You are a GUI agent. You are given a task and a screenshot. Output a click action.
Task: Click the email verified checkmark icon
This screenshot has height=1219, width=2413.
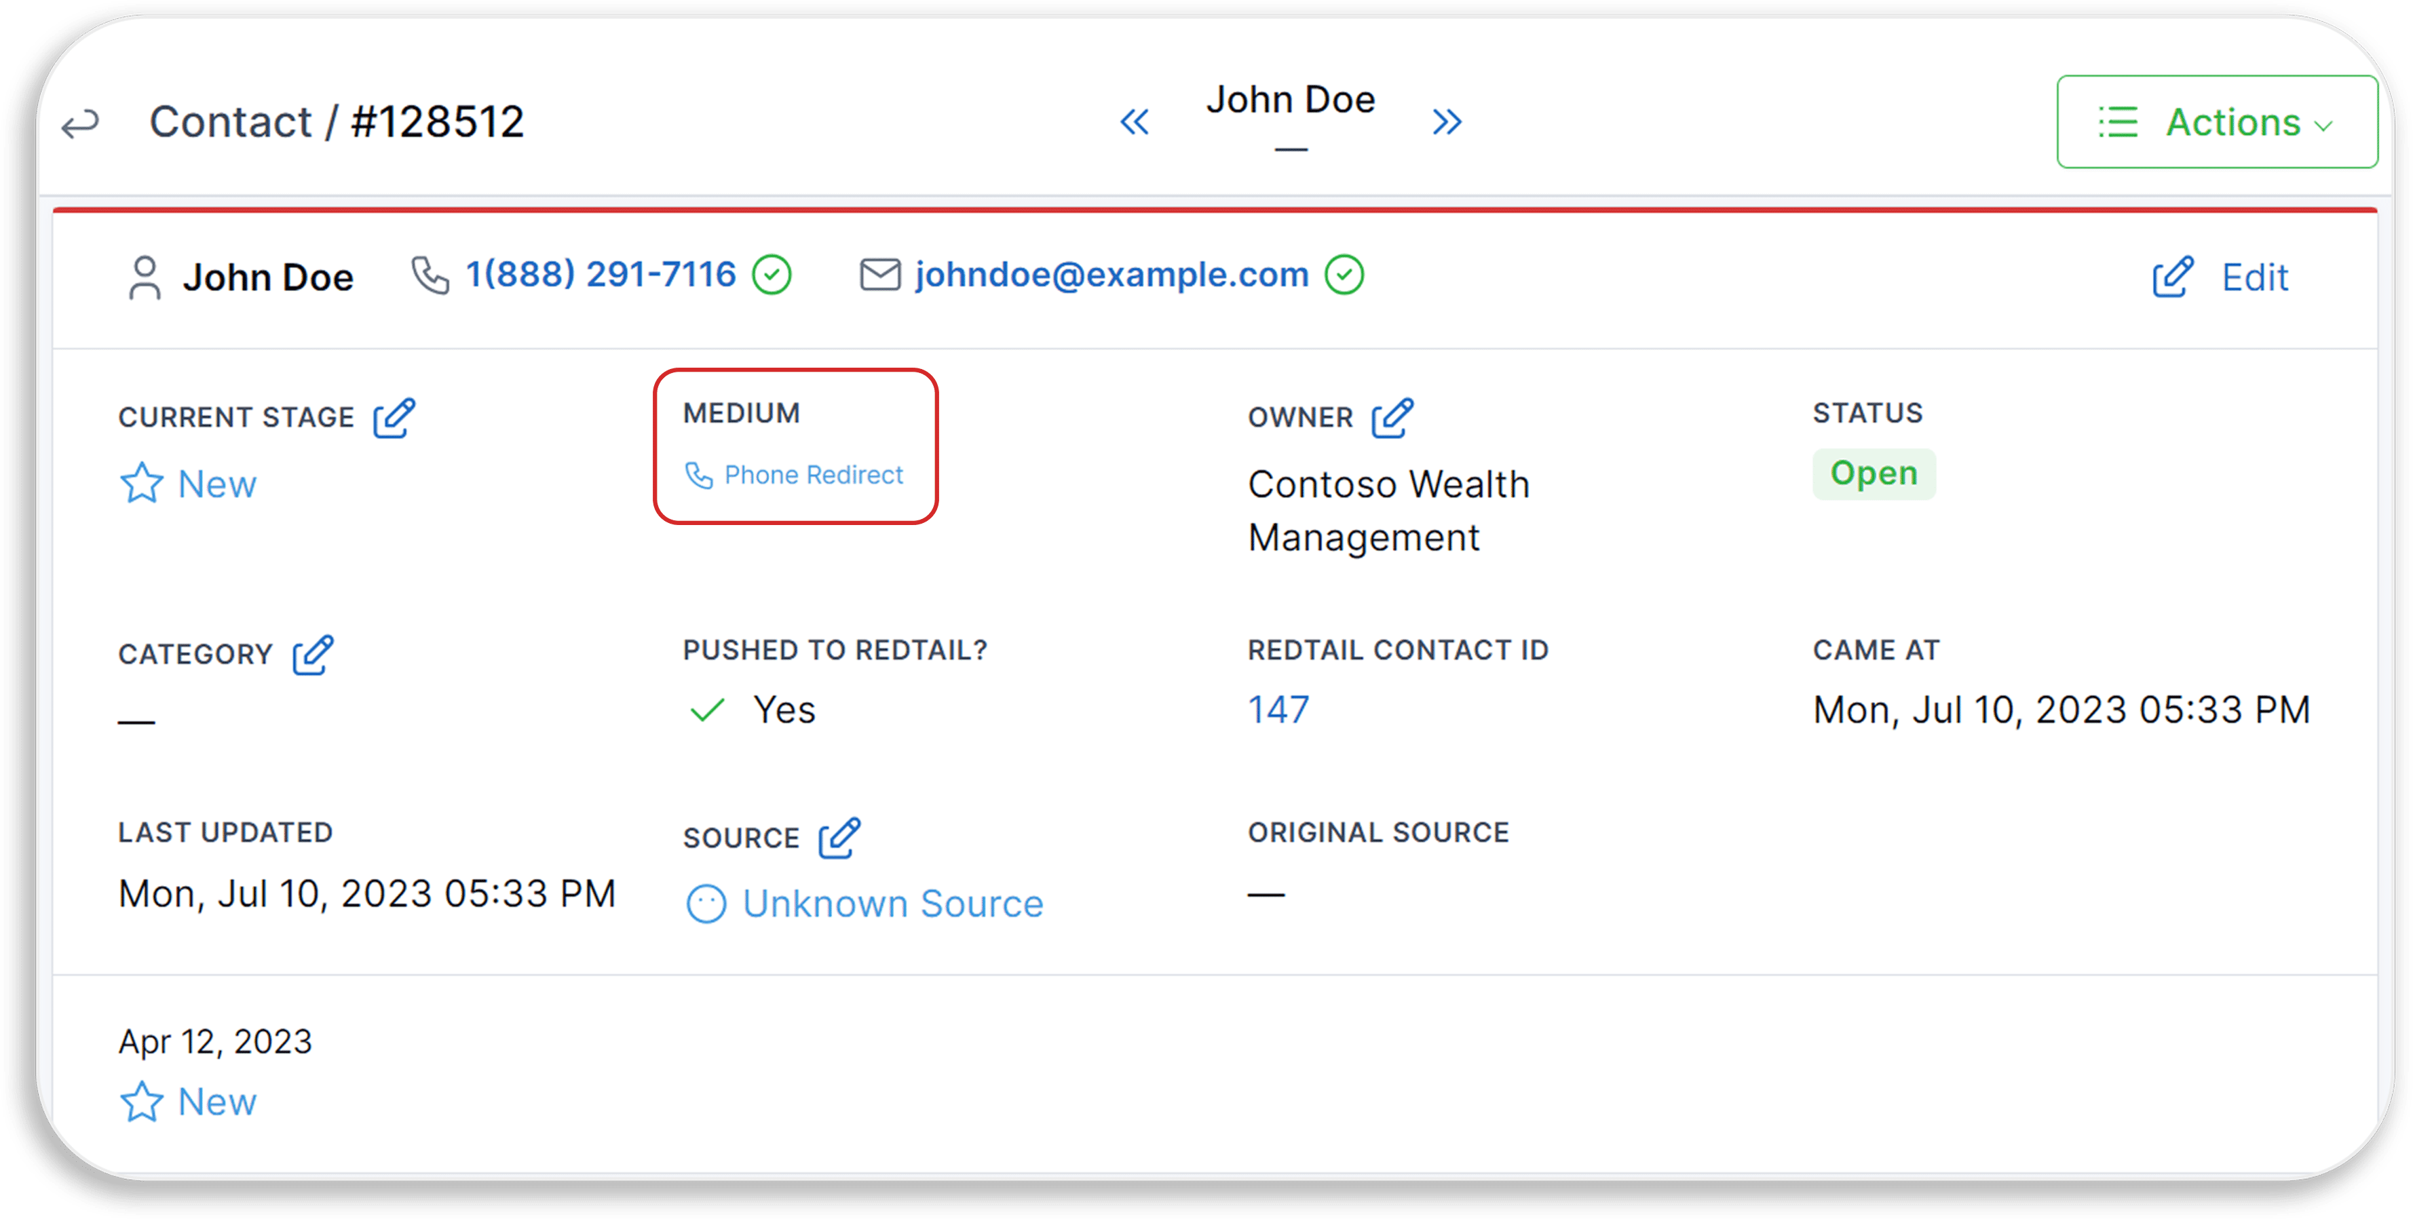click(1344, 275)
